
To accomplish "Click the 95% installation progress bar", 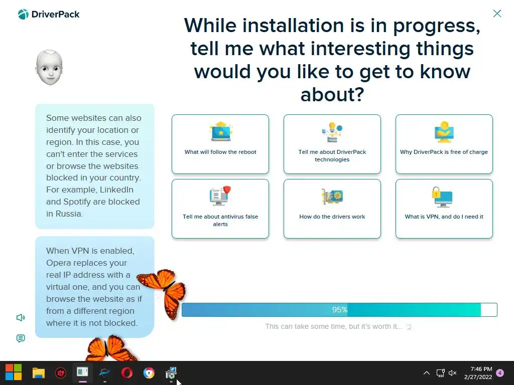I will click(x=339, y=310).
